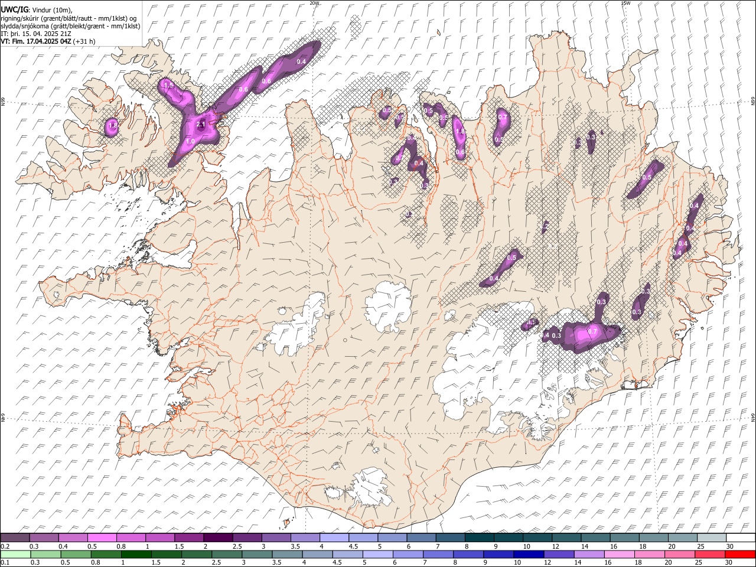Select the violet swatch between 12 and 14 in rain row

point(559,555)
